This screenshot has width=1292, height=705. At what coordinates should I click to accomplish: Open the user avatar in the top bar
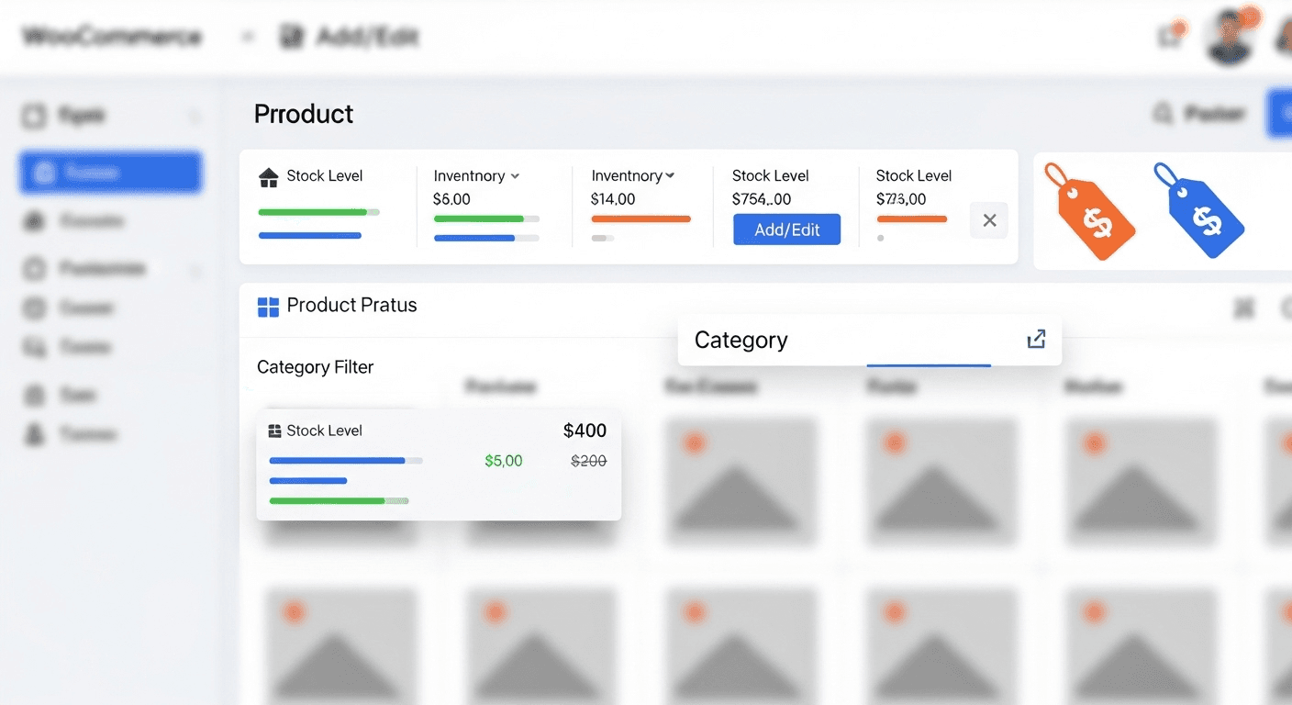(x=1230, y=37)
